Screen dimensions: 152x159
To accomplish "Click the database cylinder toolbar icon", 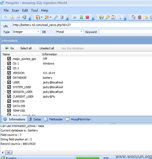I will 62,17.
